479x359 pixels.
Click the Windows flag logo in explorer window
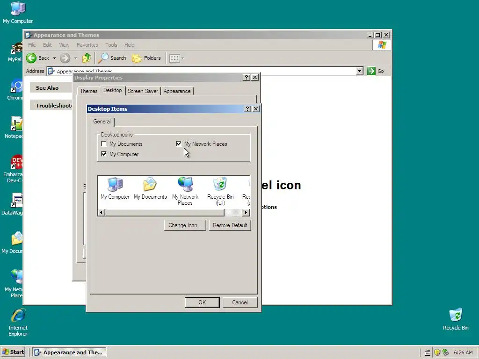click(x=382, y=45)
